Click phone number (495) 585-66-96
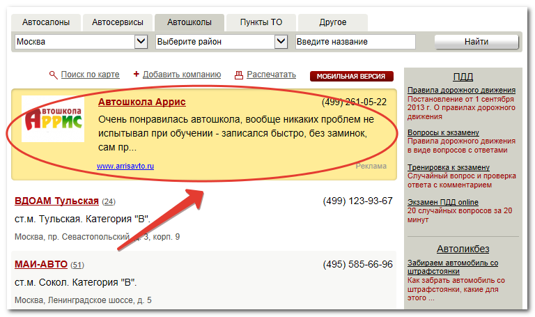The height and width of the screenshot is (317, 535). [357, 265]
